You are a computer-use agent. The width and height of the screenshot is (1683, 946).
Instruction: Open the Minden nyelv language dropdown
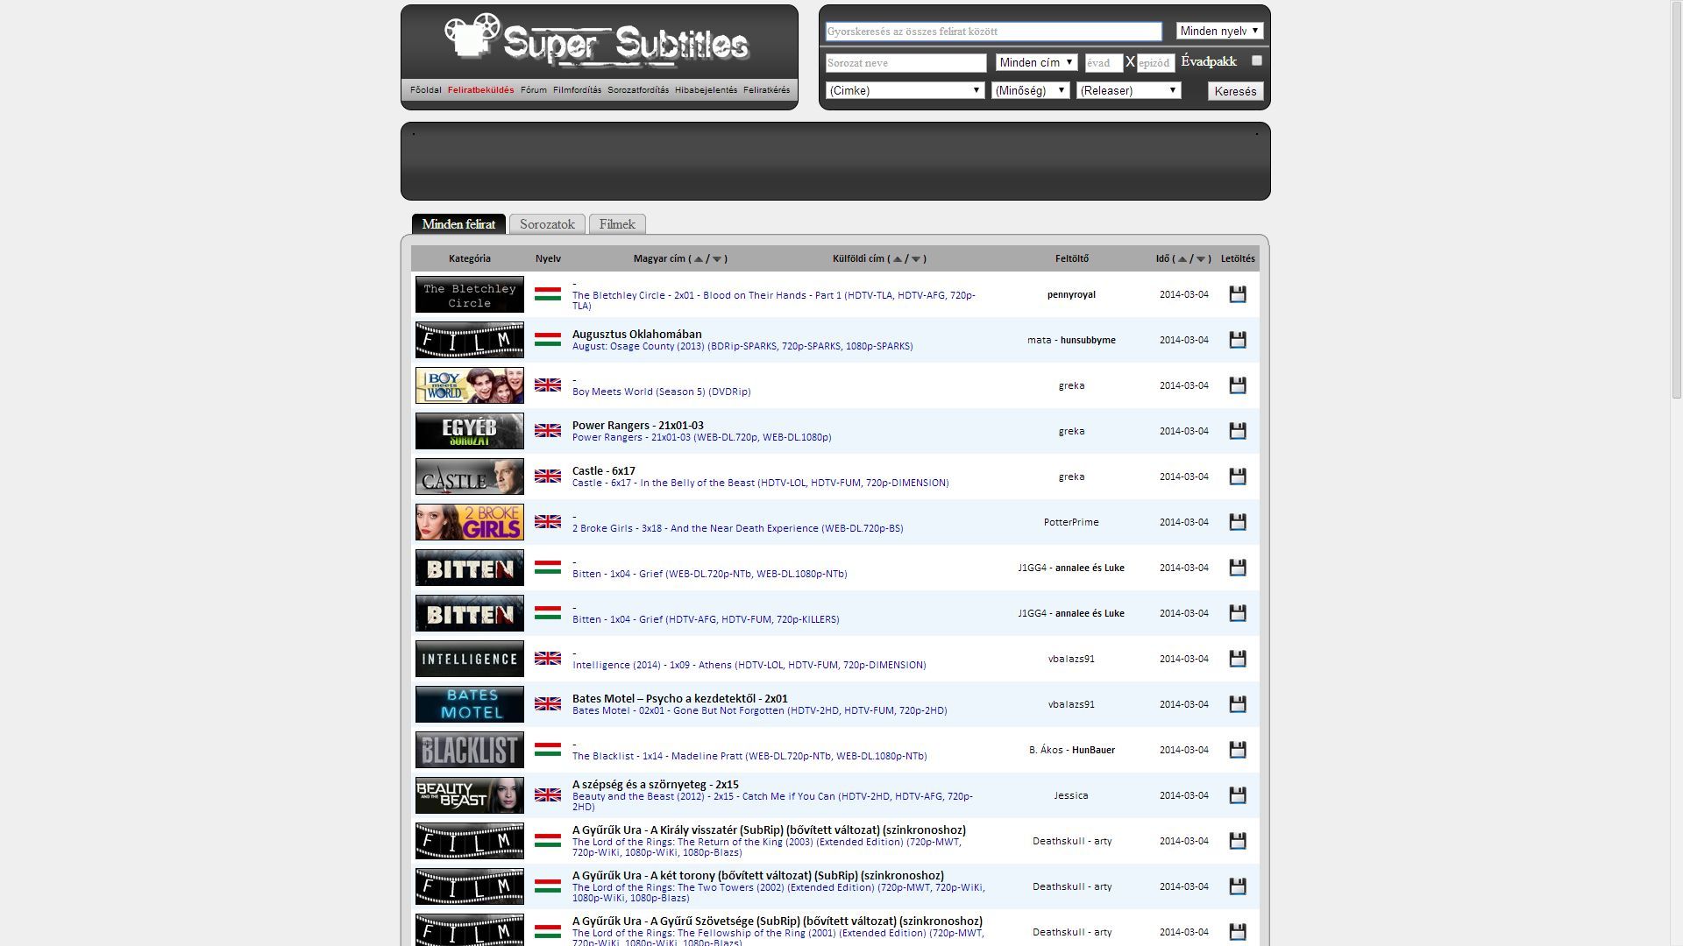(x=1218, y=32)
